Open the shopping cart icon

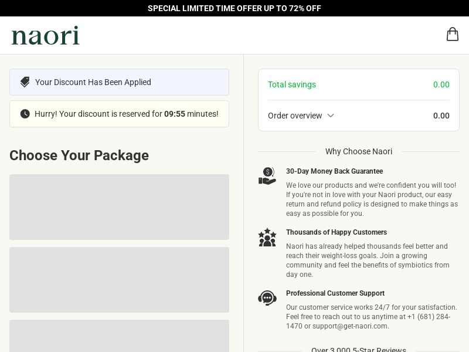pyautogui.click(x=453, y=34)
